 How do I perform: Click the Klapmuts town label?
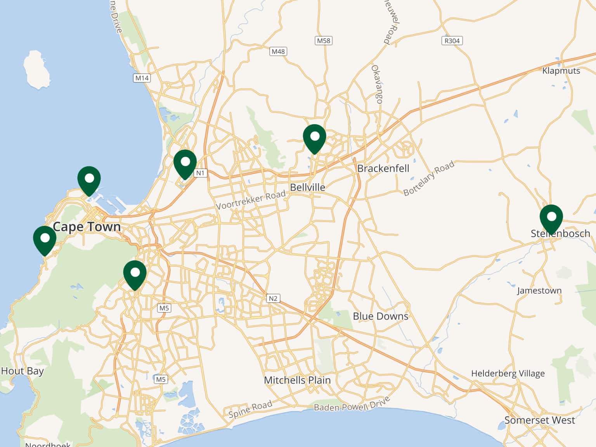(x=561, y=71)
